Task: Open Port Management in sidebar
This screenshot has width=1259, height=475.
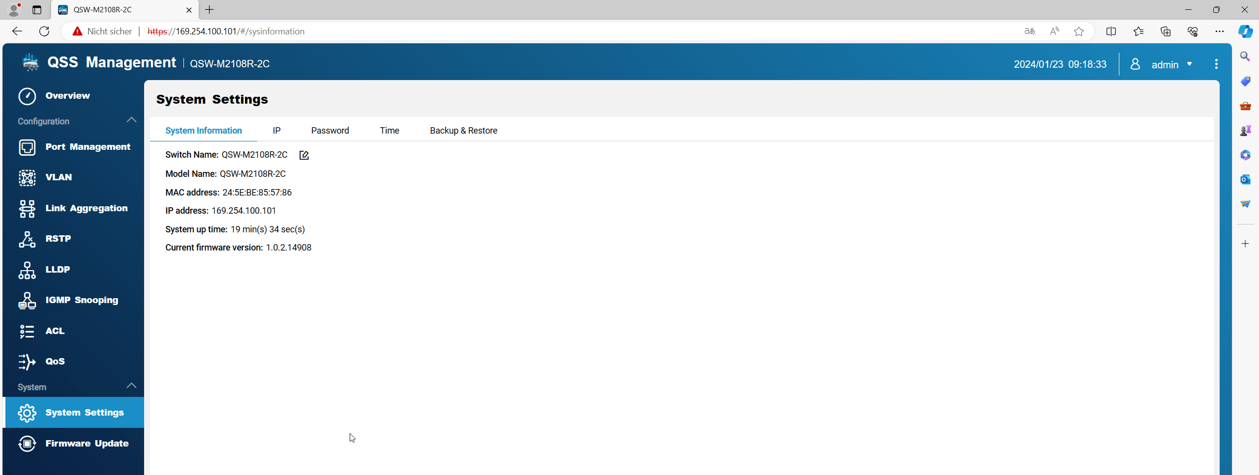Action: tap(74, 147)
